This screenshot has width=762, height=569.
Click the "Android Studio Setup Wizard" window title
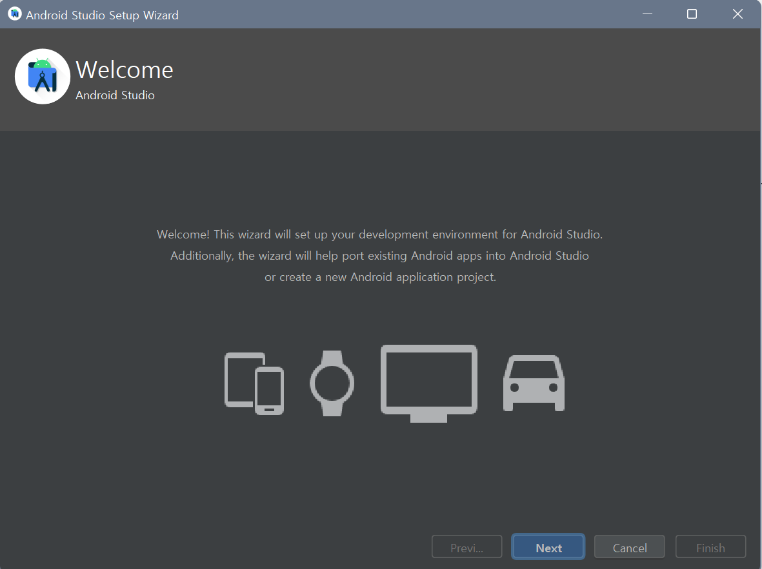pyautogui.click(x=102, y=15)
